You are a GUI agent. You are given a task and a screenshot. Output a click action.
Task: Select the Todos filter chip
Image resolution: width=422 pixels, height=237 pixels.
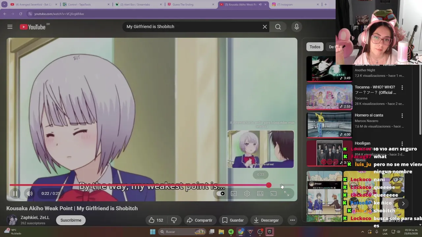pos(315,47)
